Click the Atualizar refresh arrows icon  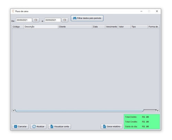pos(34,126)
